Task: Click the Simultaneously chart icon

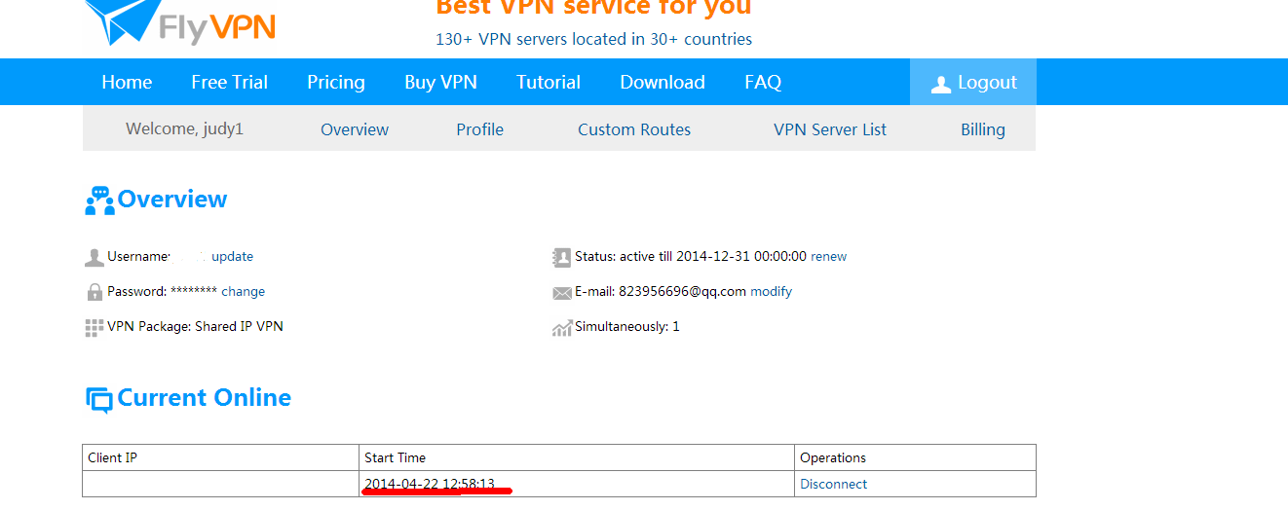Action: pyautogui.click(x=561, y=328)
